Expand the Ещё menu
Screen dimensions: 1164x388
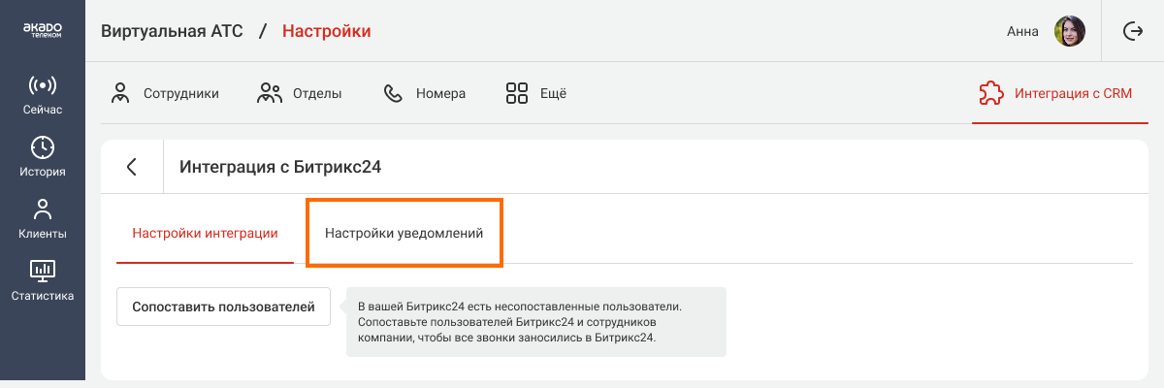click(535, 94)
